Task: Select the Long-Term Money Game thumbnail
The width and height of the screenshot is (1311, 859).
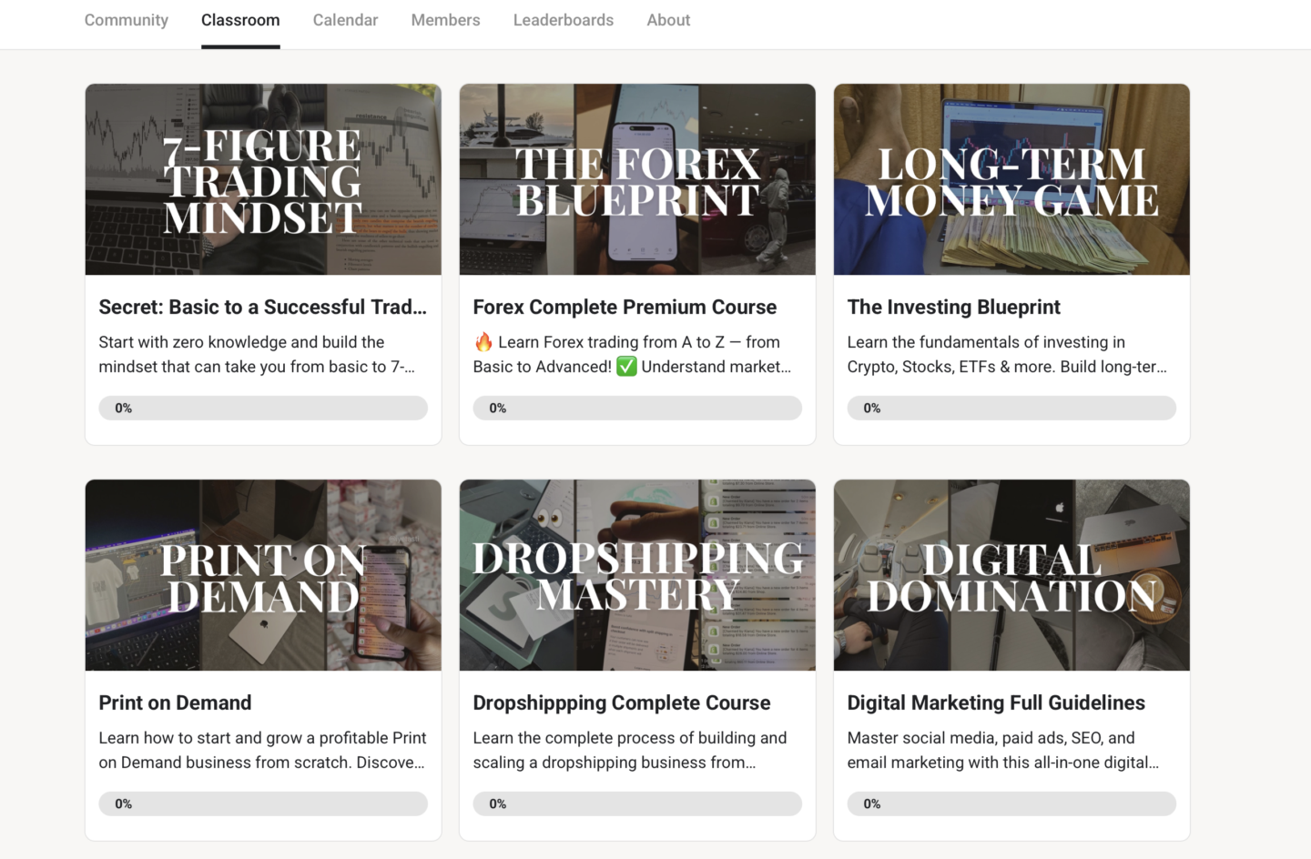Action: coord(1011,179)
